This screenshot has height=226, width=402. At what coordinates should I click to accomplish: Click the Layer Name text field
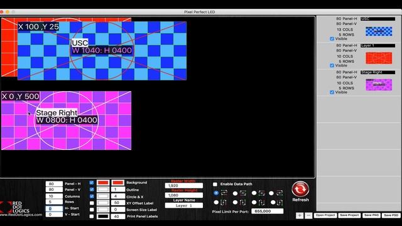(184, 205)
